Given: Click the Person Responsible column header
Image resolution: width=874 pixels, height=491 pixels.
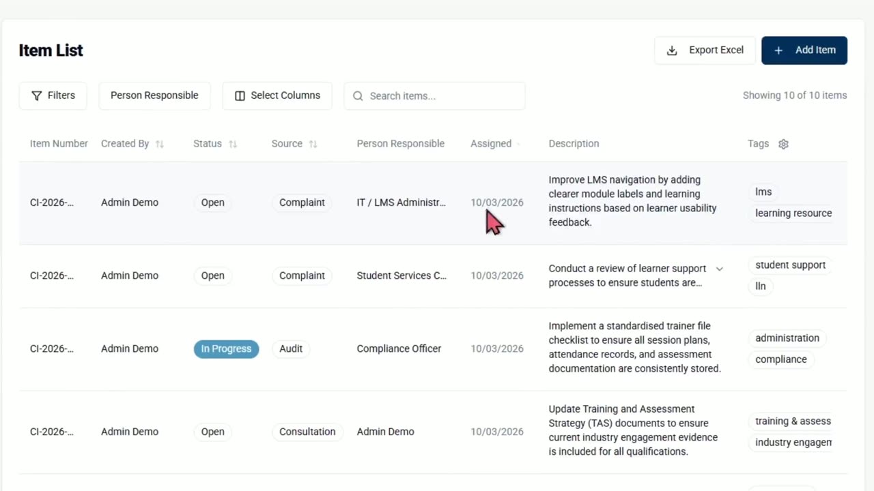Looking at the screenshot, I should click(x=401, y=144).
